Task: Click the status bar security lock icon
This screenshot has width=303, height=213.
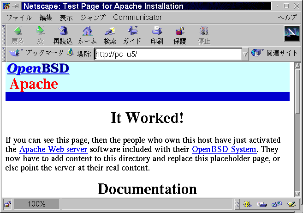Action: tap(7, 204)
